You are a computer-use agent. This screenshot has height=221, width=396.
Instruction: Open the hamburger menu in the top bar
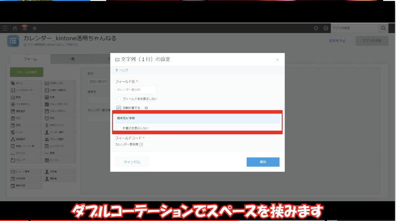[5, 28]
